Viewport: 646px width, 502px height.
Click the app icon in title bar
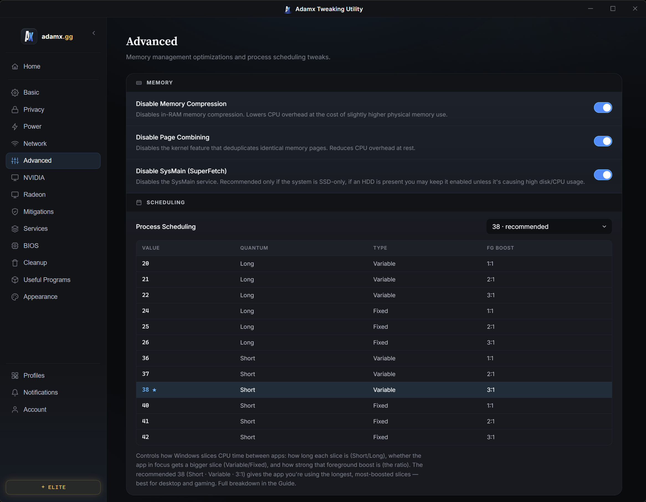point(288,9)
